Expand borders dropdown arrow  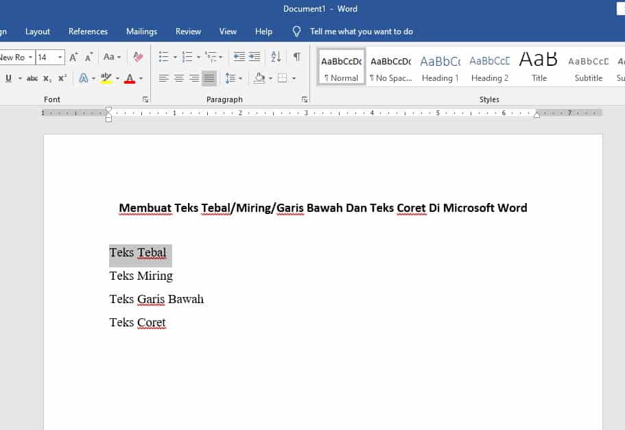[x=294, y=78]
